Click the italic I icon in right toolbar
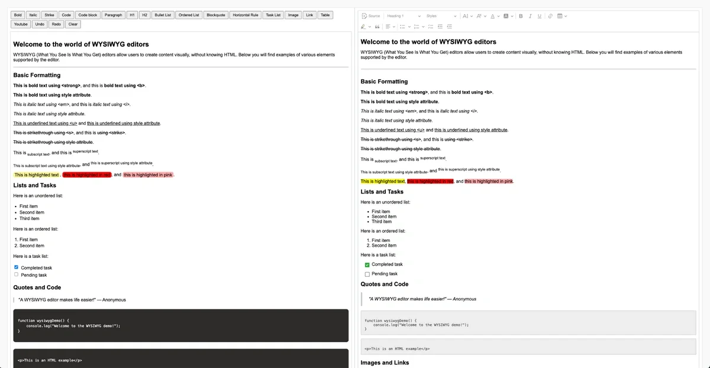Screen dimensions: 710x368 click(x=531, y=15)
